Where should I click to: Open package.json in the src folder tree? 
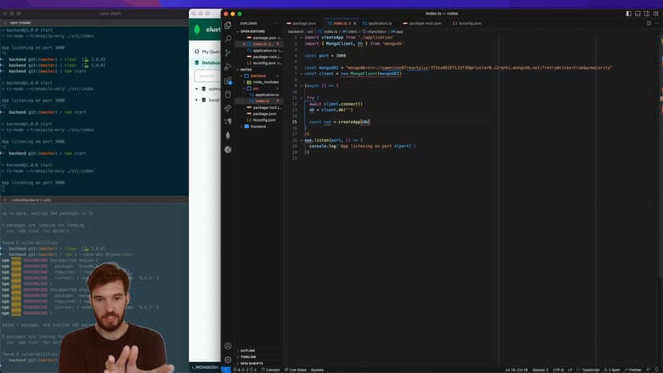(x=265, y=114)
